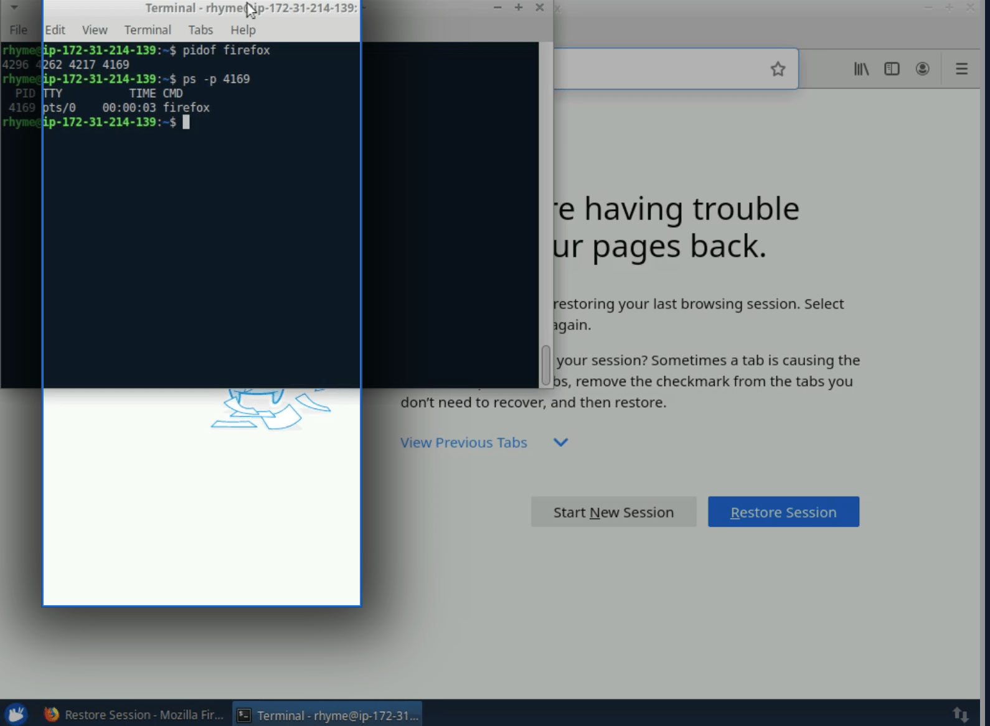Open the Terminal menu in the menu bar
Image resolution: width=990 pixels, height=726 pixels.
click(148, 30)
